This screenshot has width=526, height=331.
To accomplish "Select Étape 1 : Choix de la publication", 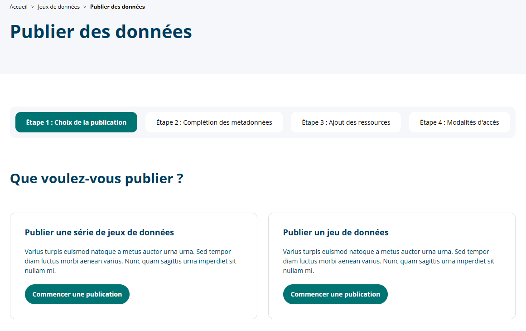I will point(76,122).
